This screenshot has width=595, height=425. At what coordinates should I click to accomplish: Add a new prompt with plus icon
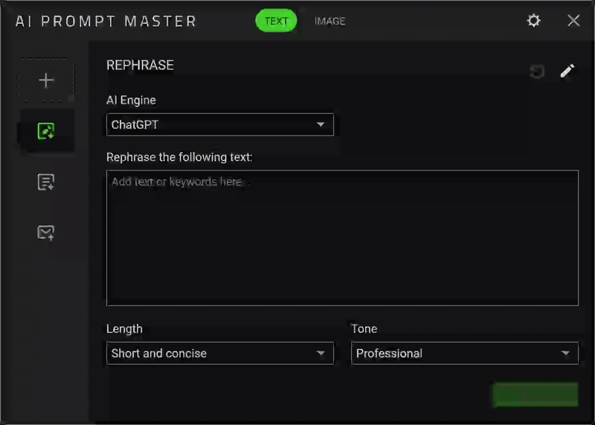[x=46, y=80]
